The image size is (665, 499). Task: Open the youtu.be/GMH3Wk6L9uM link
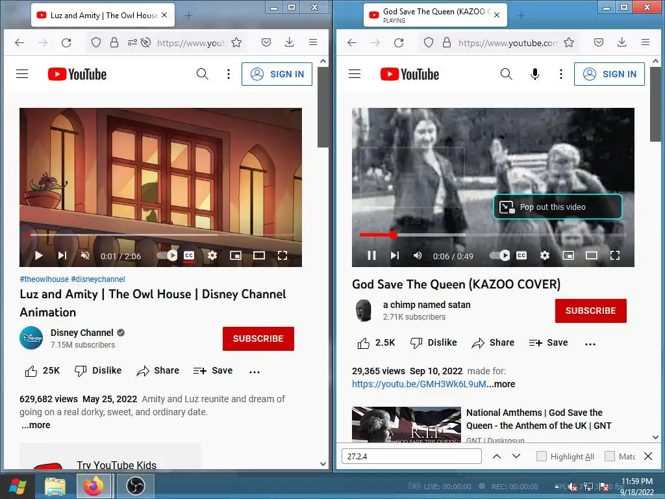[x=419, y=384]
